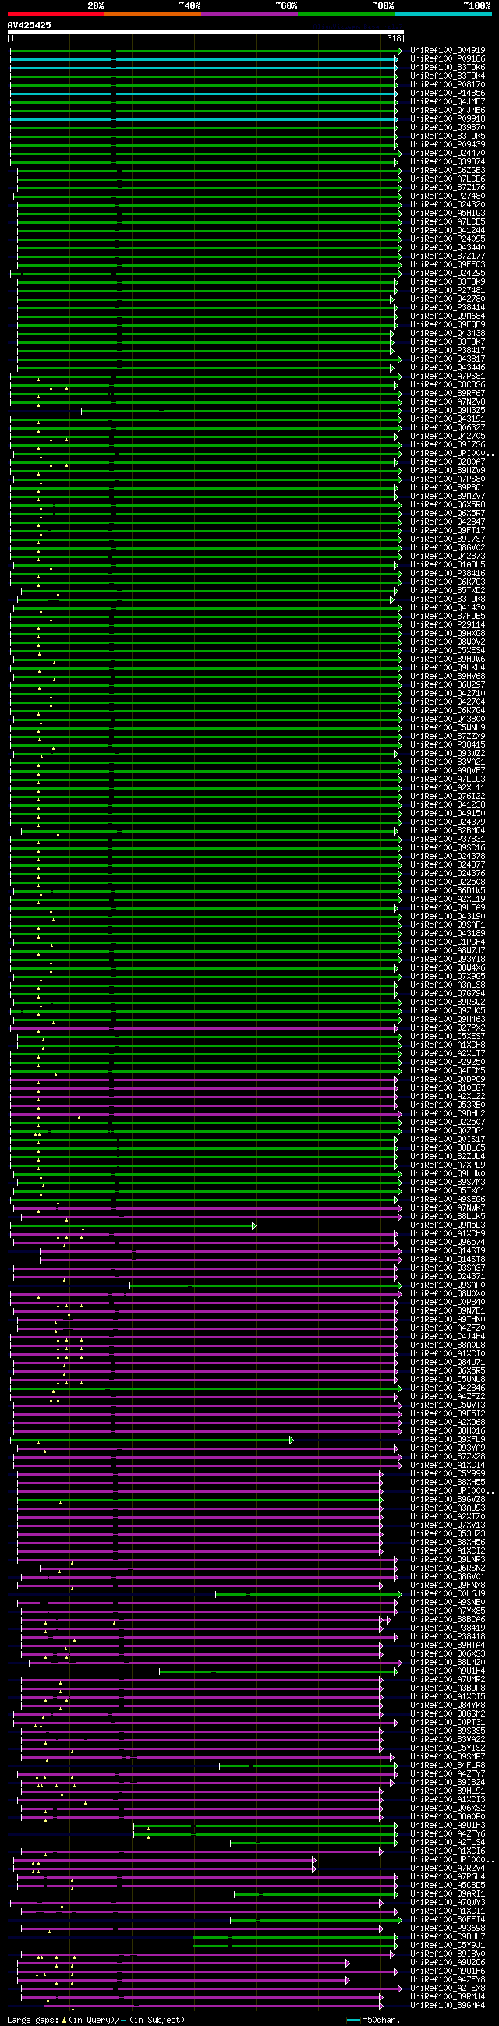The image size is (499, 2026).
Task: Select label UniRef100_Q4JME6
Action: [x=447, y=111]
